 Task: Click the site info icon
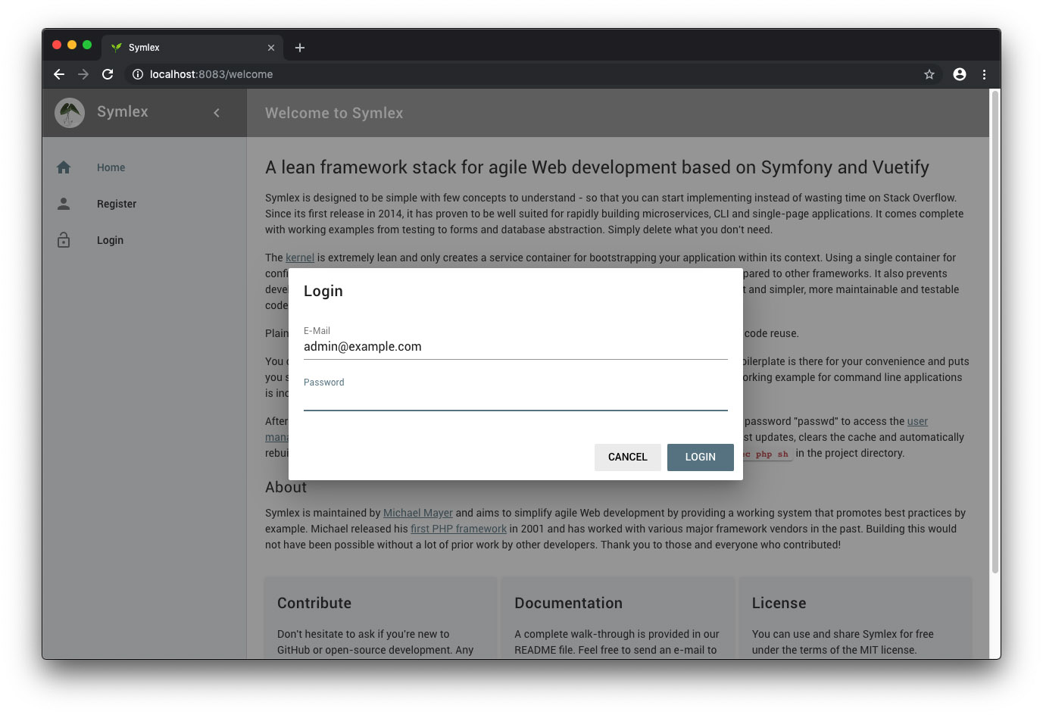pyautogui.click(x=138, y=74)
